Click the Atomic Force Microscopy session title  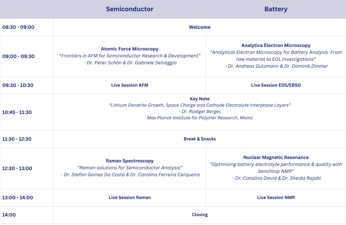click(129, 49)
